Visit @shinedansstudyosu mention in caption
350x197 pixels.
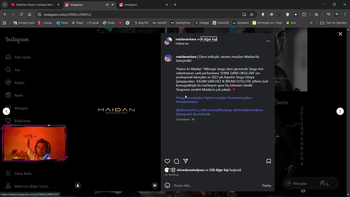(x=248, y=110)
